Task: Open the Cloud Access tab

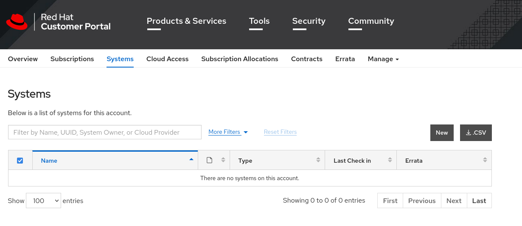Action: pos(167,59)
